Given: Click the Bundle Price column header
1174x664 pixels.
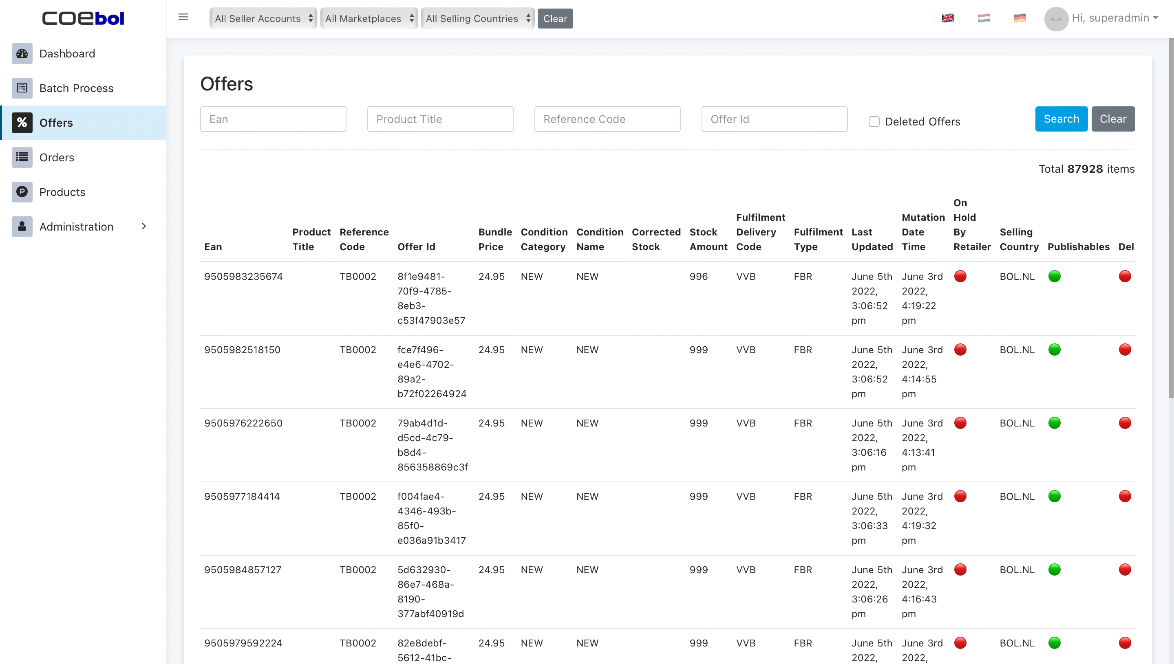Looking at the screenshot, I should click(494, 240).
